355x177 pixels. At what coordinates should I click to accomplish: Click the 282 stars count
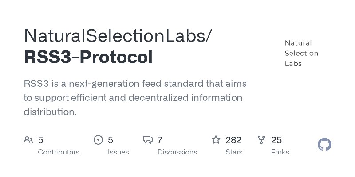(x=233, y=140)
